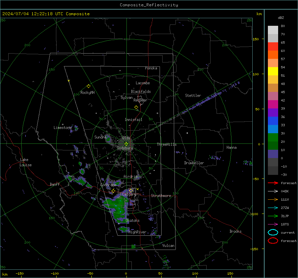298x278 pixels.
Task: Click the Didsbury label
Action: point(125,148)
